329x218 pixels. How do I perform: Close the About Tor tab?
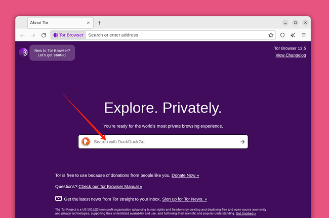(88, 23)
